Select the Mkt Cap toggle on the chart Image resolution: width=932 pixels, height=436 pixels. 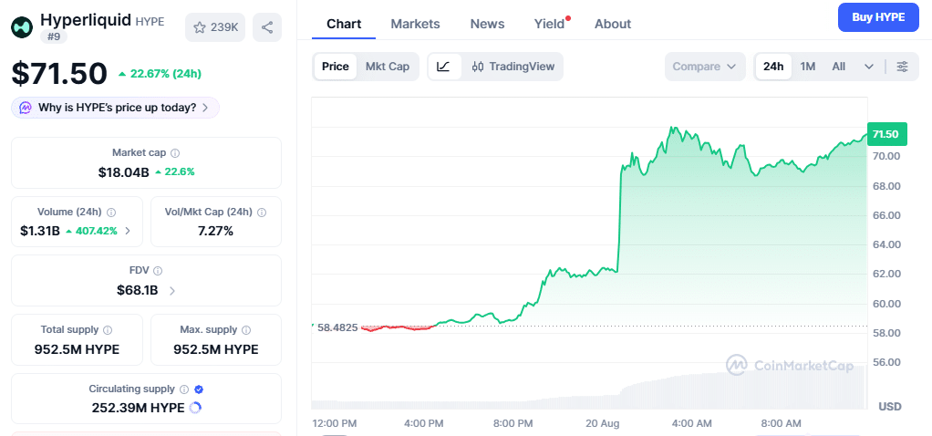388,67
